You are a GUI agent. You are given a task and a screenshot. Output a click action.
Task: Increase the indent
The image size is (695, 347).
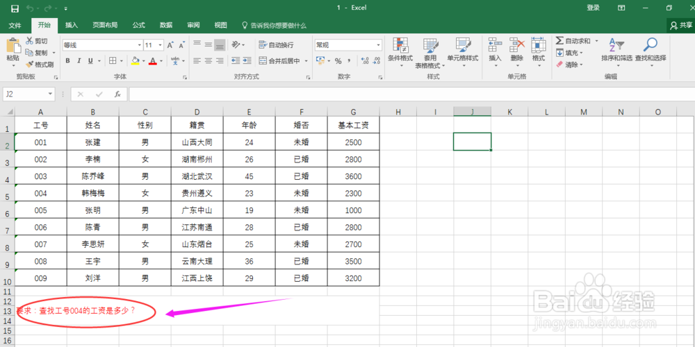pos(247,60)
